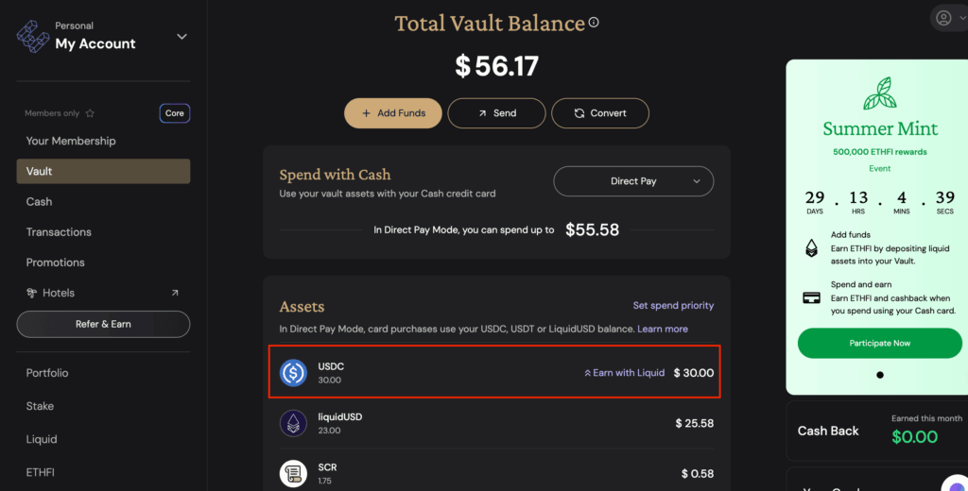This screenshot has height=491, width=968.
Task: Open the Set spend priority link
Action: (673, 305)
